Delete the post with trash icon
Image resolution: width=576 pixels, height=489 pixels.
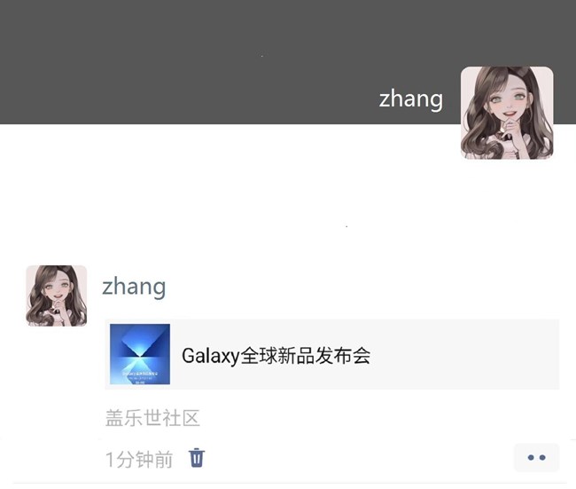tap(197, 458)
